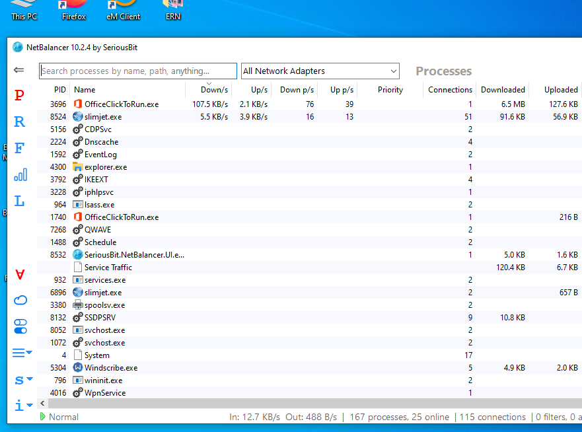Select the WpnService row
This screenshot has height=432, width=582.
[x=309, y=392]
